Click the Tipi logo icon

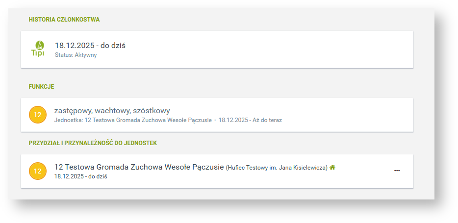38,49
